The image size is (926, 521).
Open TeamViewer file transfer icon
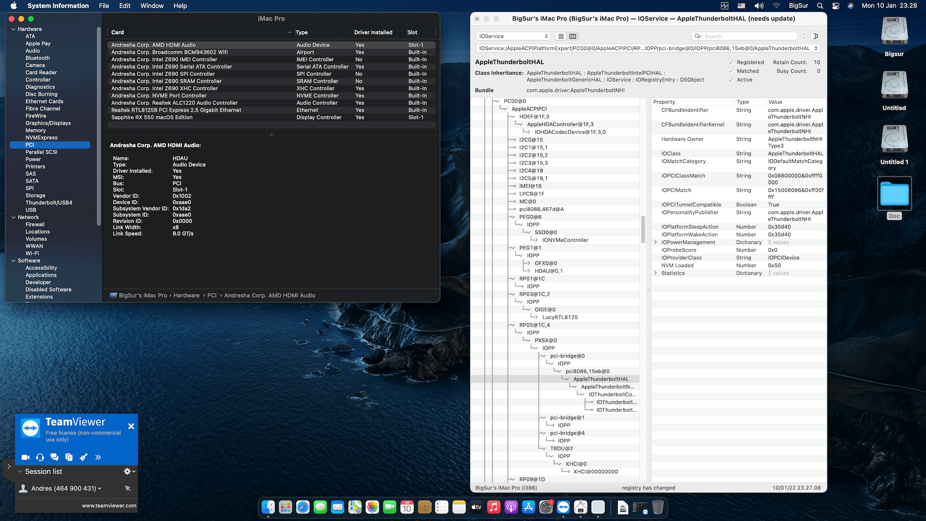point(69,457)
